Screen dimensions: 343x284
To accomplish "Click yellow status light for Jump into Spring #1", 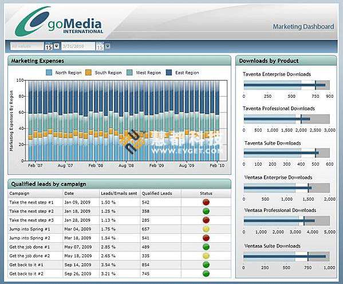I will pos(206,229).
